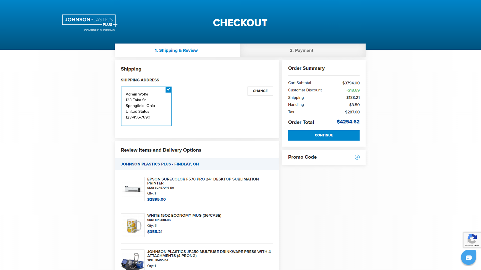Click the Johnson Plastics Plus - Findlay, OH header
Screen dimensions: 481x270
click(160, 164)
